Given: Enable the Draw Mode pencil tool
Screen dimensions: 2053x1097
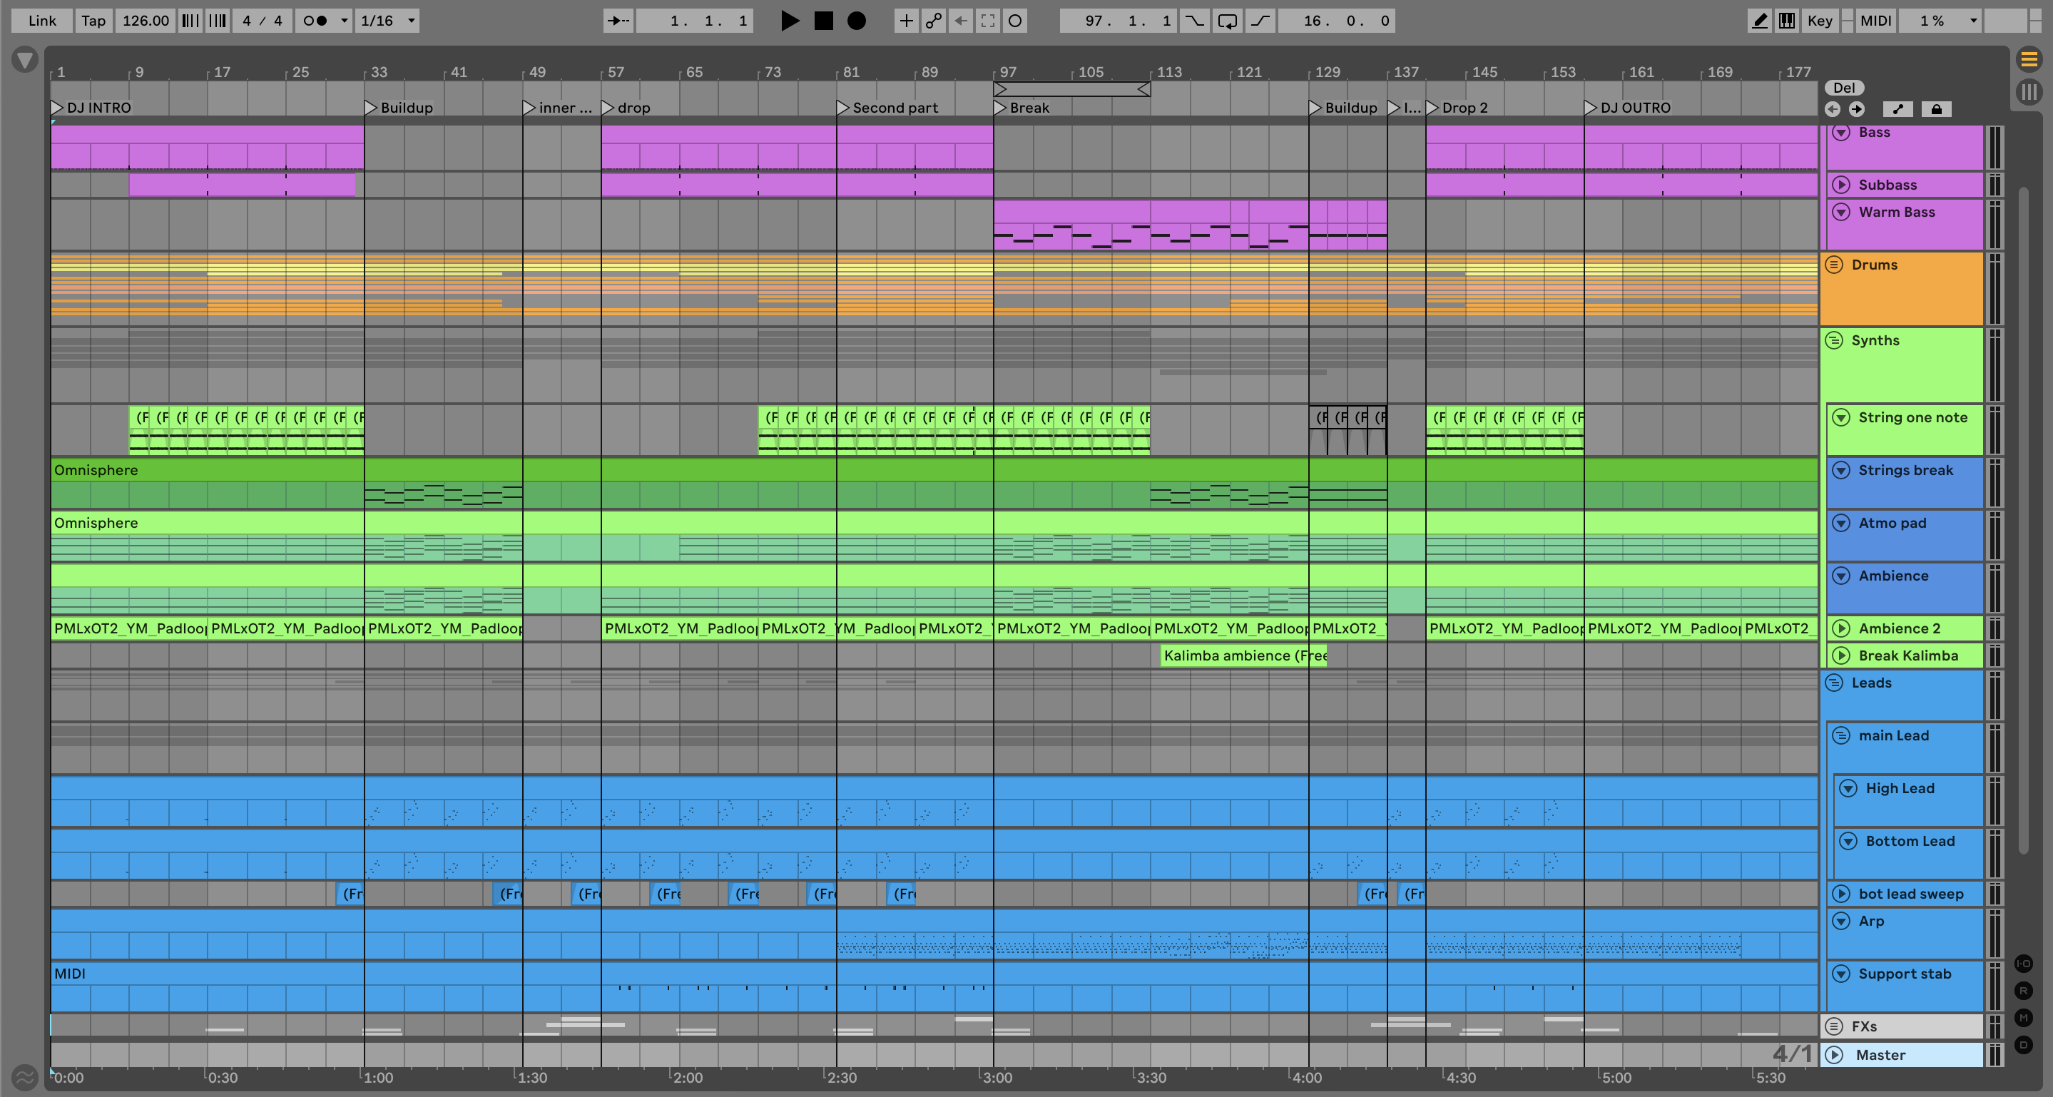Looking at the screenshot, I should [1759, 21].
